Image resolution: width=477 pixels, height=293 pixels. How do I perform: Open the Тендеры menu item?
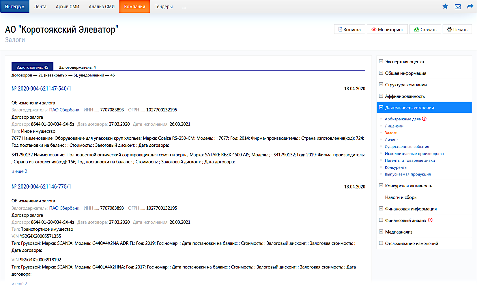coord(164,6)
